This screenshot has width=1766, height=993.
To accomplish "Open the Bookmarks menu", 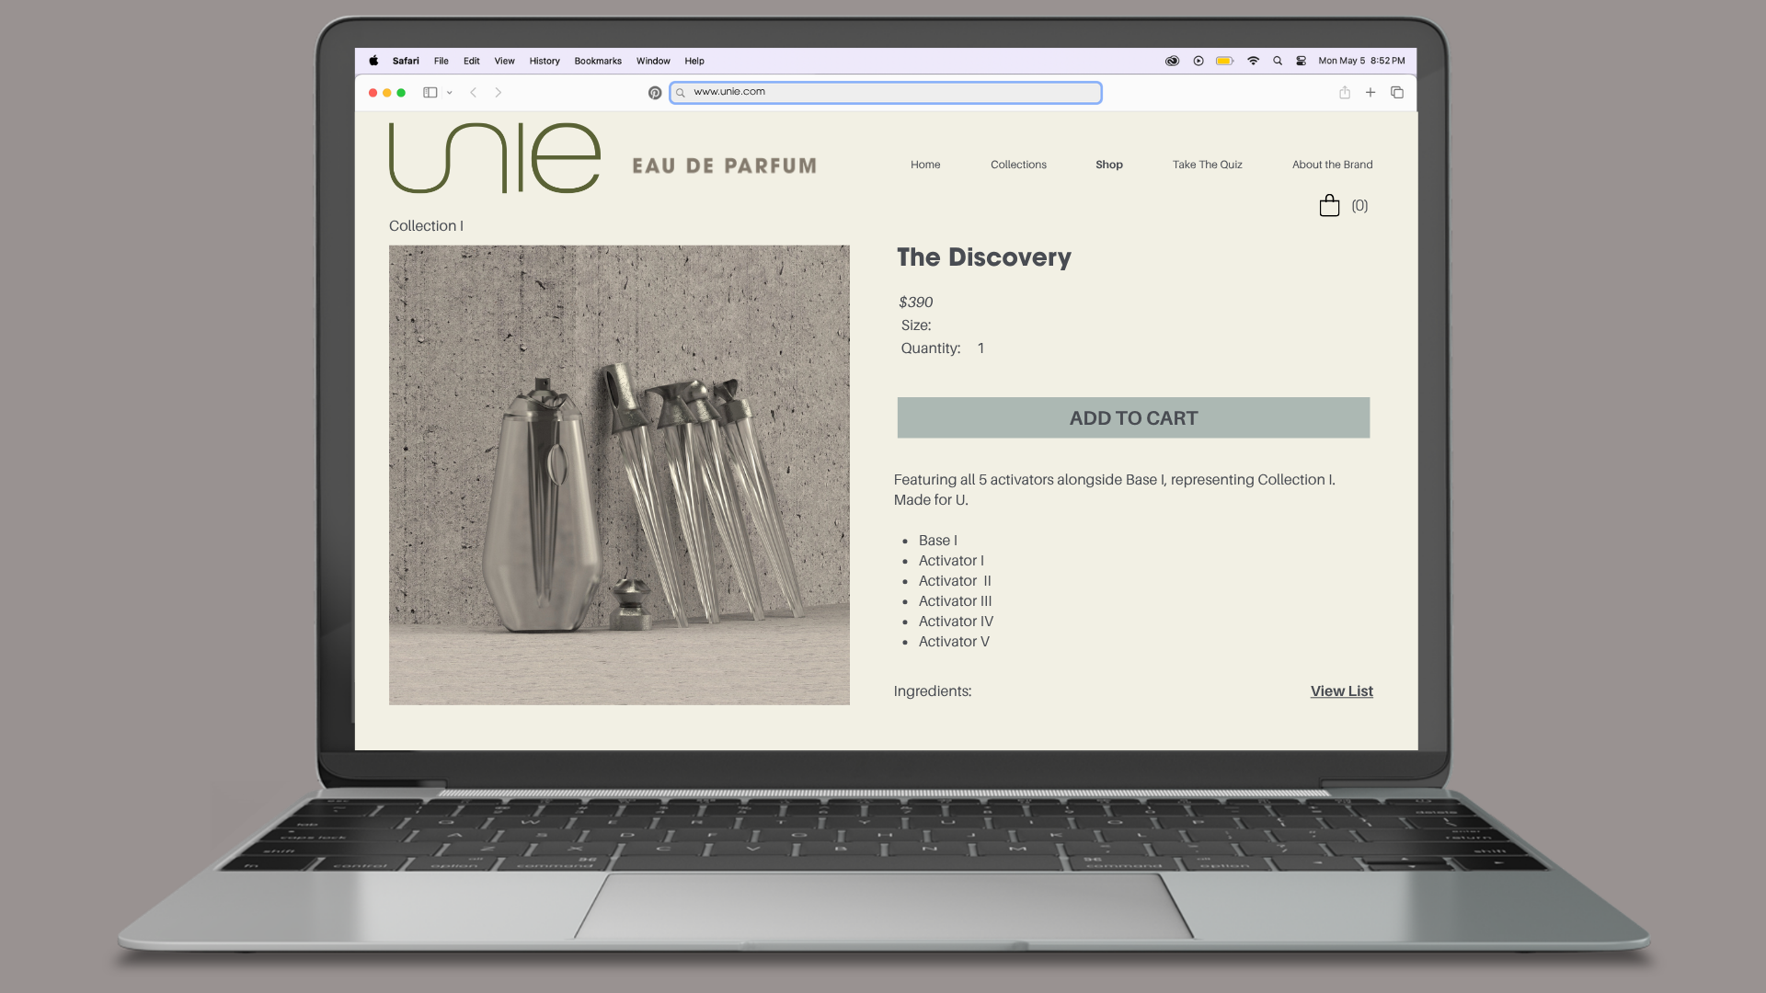I will click(598, 61).
